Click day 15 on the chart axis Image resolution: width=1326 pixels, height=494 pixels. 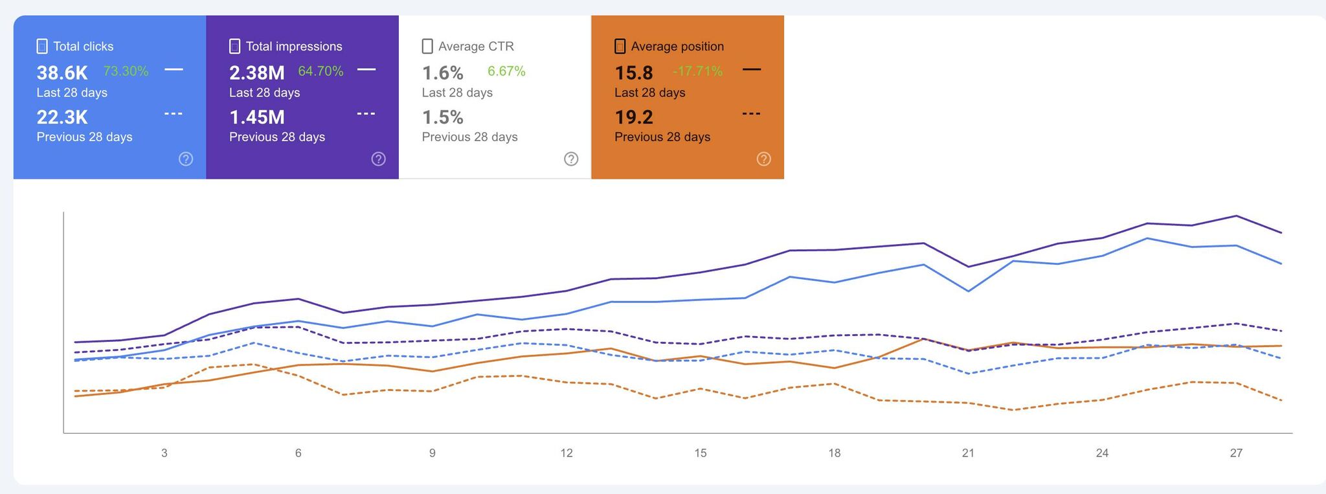click(701, 453)
